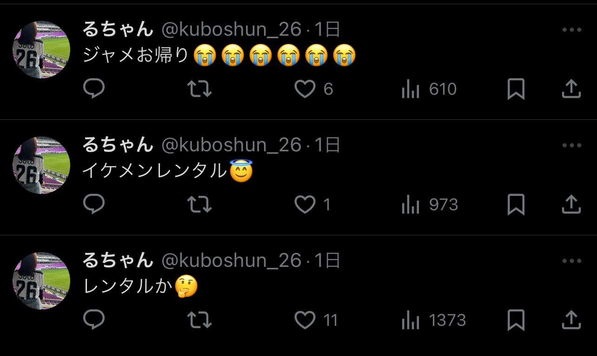Bookmark the イケメンレンタル tweet

click(516, 204)
